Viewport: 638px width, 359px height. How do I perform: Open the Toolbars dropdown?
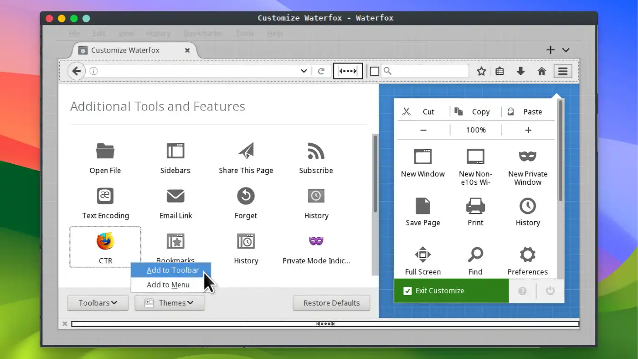pyautogui.click(x=98, y=302)
